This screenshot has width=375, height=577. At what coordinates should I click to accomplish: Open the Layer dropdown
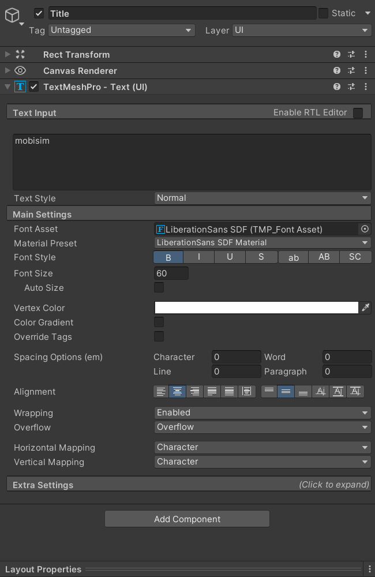coord(301,30)
